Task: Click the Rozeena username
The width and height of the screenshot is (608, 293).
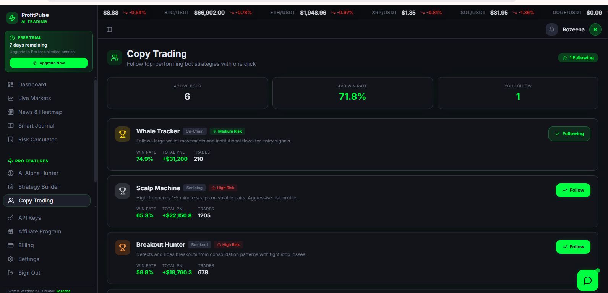Action: (574, 29)
